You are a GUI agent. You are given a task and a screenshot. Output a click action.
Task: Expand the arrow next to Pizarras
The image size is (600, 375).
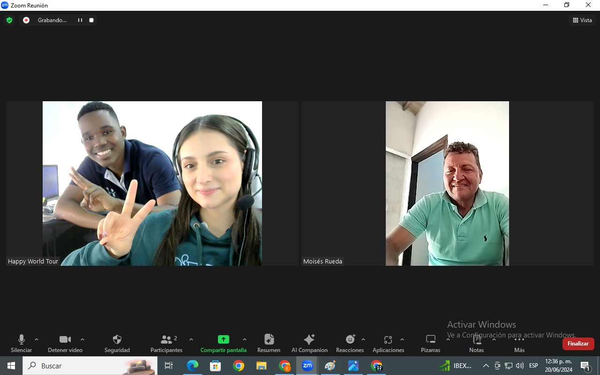pyautogui.click(x=448, y=339)
